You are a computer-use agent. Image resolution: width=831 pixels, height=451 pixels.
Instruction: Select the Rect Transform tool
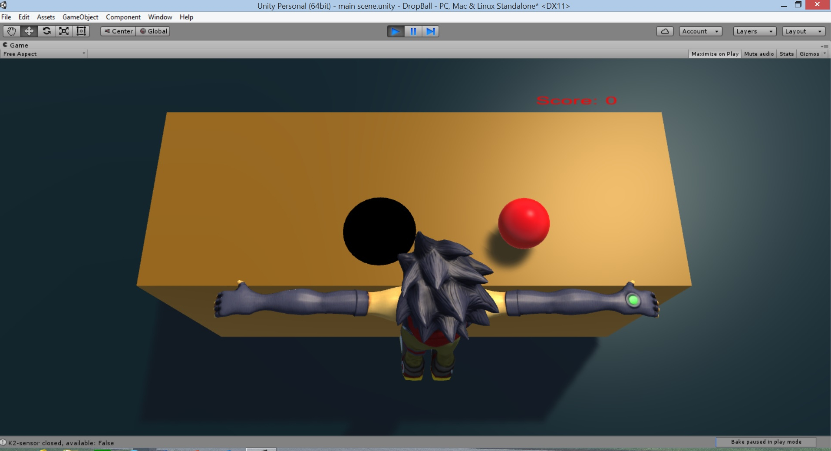point(81,31)
